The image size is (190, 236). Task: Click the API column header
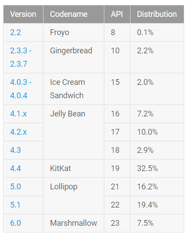coord(117,14)
